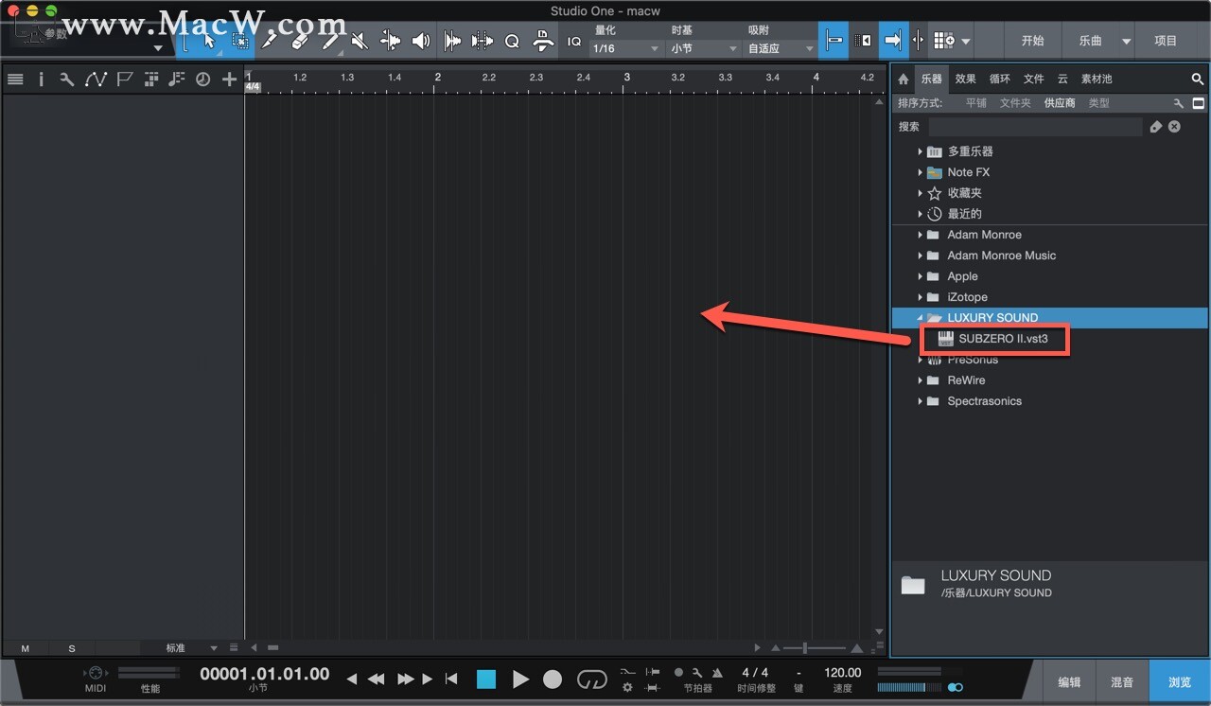Screen dimensions: 1211x706
Task: Toggle snap to grid button
Action: 834,41
